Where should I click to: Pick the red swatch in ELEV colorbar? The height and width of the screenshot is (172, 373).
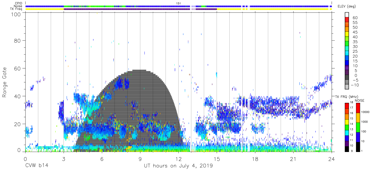(x=347, y=20)
